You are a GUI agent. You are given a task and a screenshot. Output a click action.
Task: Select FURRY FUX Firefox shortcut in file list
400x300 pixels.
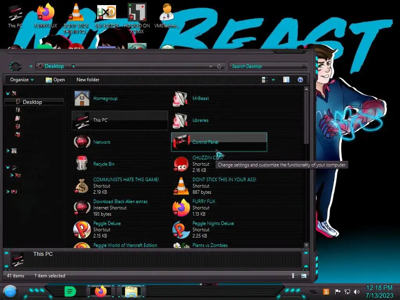point(219,208)
